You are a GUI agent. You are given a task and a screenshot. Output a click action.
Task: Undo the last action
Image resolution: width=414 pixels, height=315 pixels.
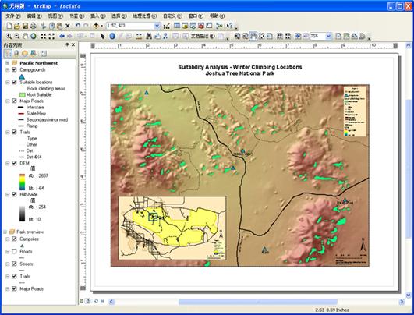click(78, 26)
